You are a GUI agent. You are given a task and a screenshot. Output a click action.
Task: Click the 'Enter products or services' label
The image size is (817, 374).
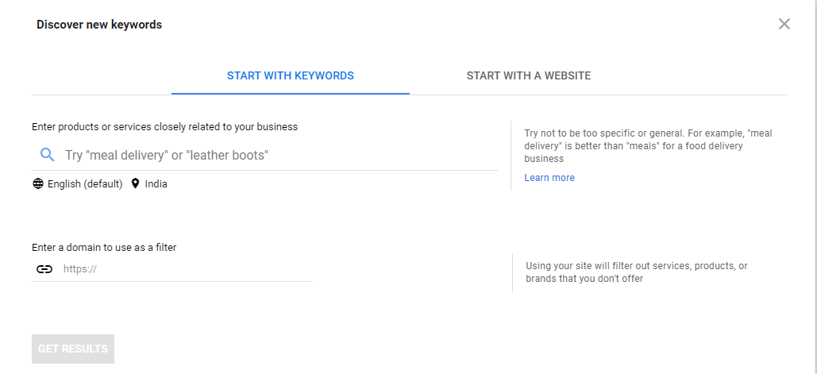pyautogui.click(x=164, y=126)
